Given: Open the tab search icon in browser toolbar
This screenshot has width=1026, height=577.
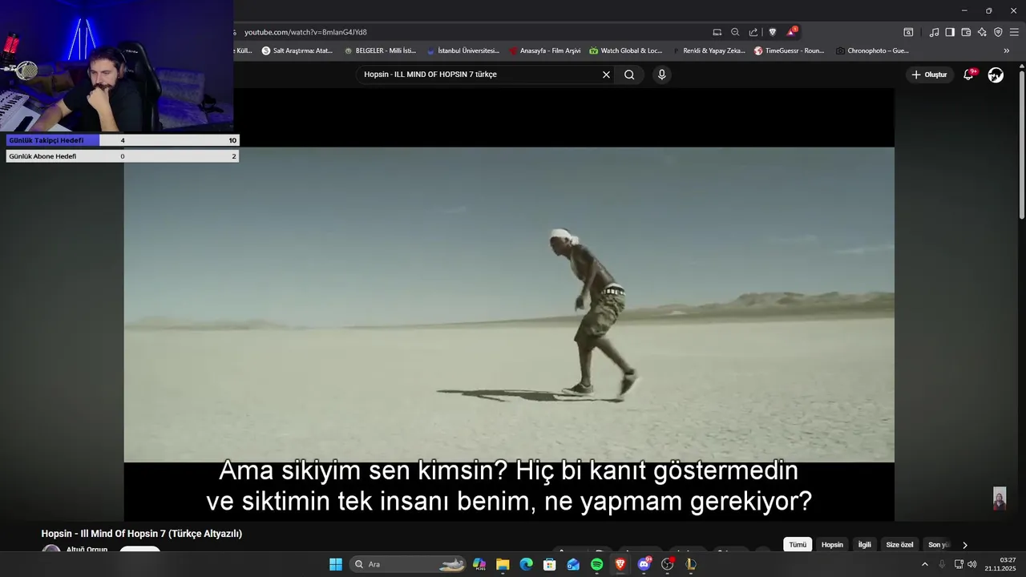Looking at the screenshot, I should [908, 32].
